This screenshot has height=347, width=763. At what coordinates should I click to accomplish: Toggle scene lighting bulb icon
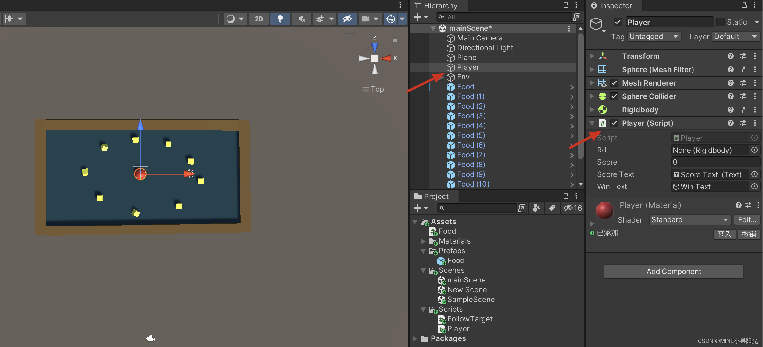coord(280,19)
